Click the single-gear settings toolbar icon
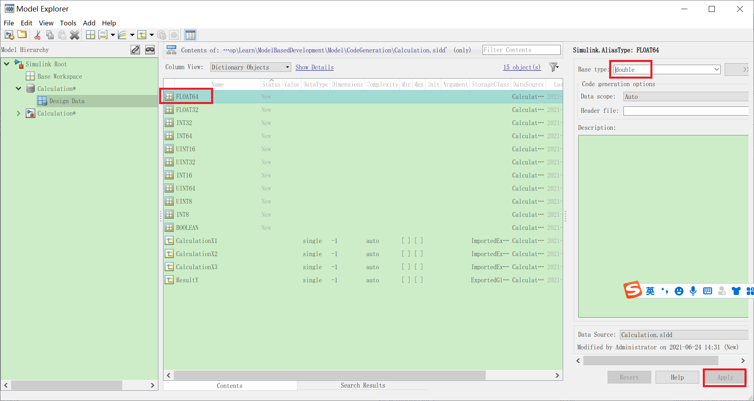The width and height of the screenshot is (754, 401). (174, 35)
